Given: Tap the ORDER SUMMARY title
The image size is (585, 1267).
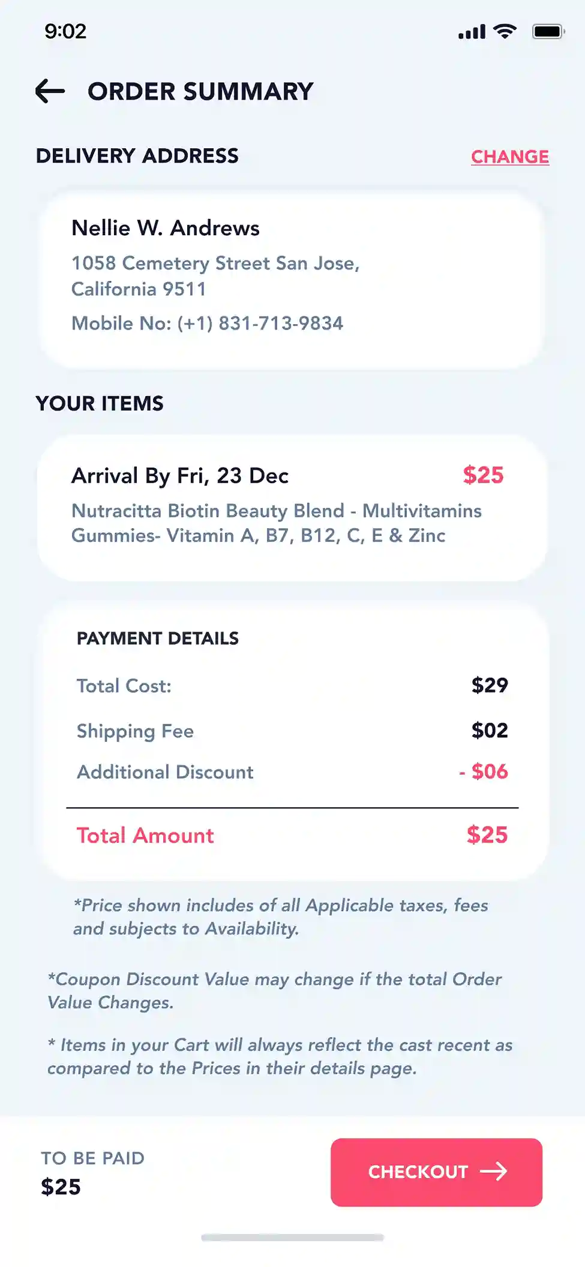Looking at the screenshot, I should [200, 92].
